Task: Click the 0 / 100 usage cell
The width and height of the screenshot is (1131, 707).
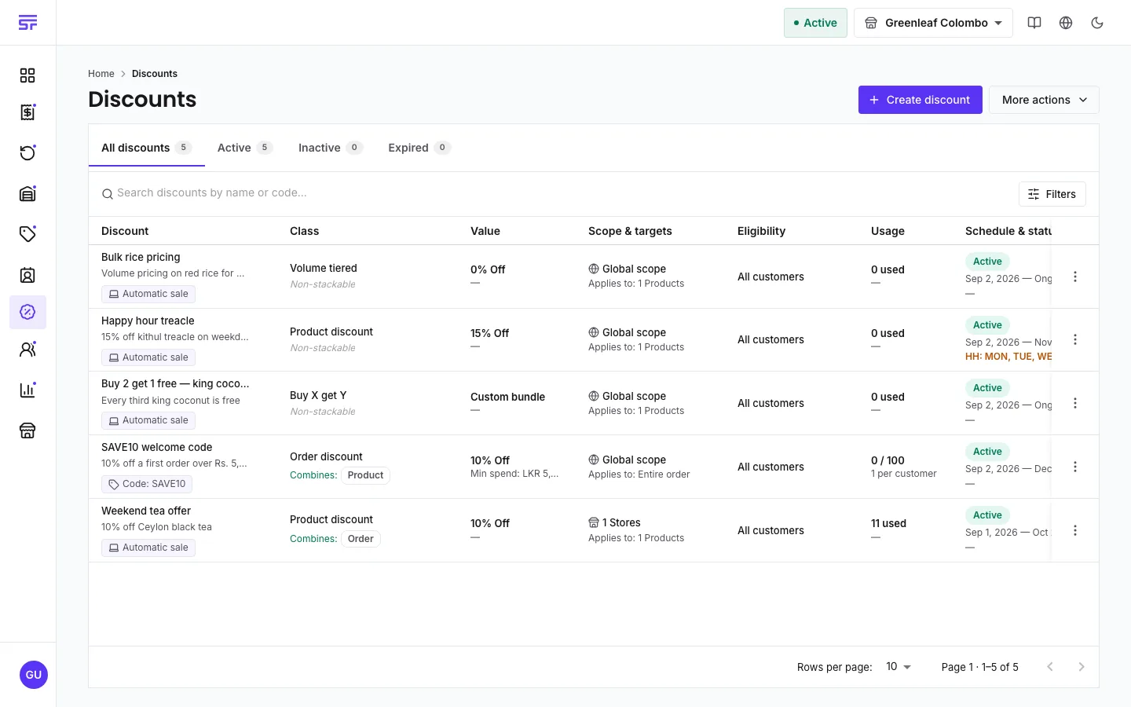Action: 888,460
